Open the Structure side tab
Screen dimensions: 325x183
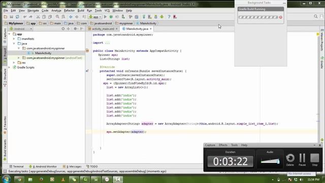(x=5, y=77)
